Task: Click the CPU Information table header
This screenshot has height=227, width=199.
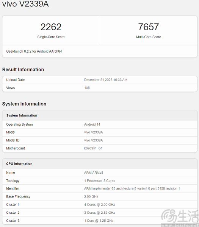Action: point(100,163)
